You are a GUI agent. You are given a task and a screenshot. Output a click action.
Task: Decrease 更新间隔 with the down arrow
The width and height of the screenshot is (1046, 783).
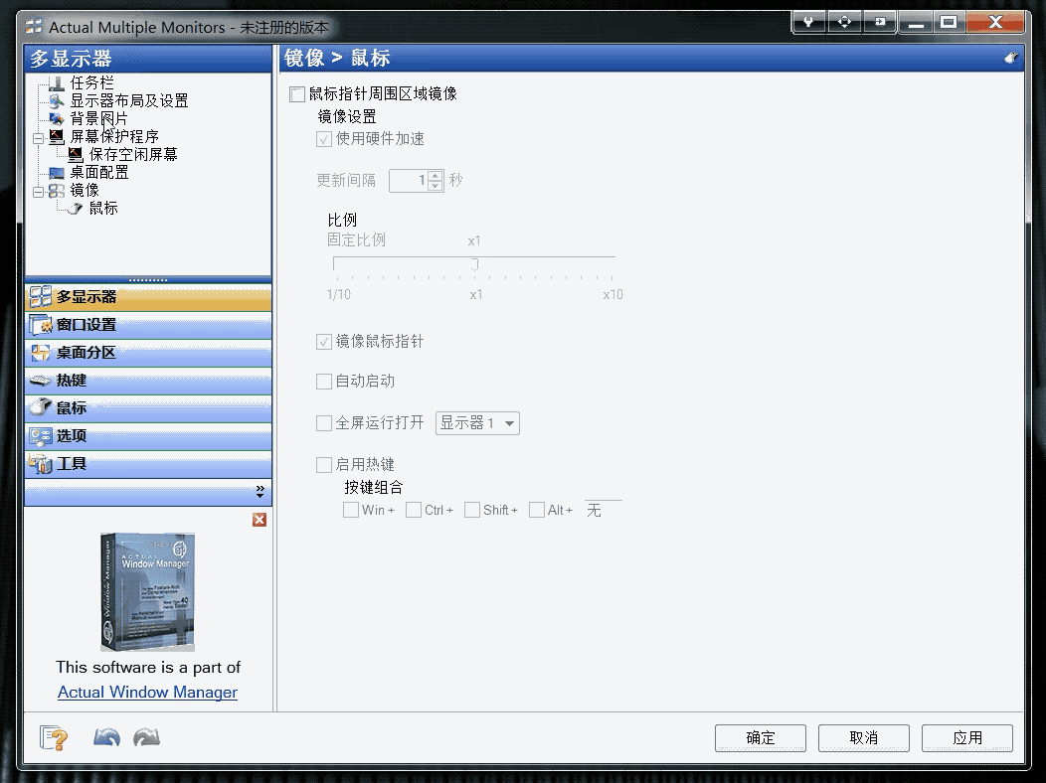(436, 186)
